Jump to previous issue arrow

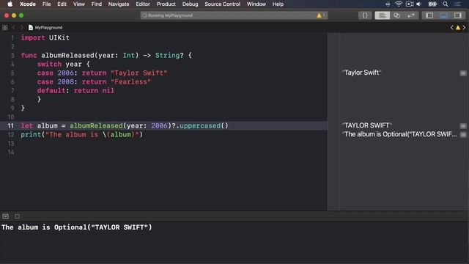pyautogui.click(x=451, y=28)
